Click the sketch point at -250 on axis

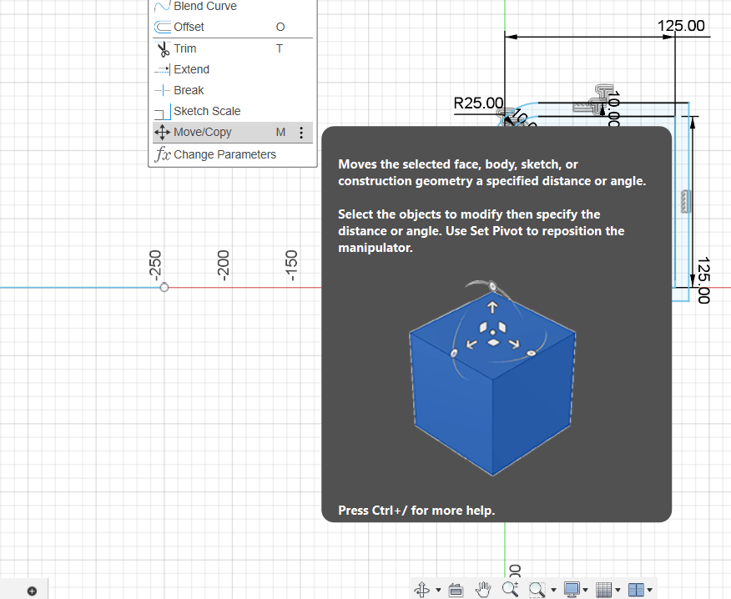click(x=164, y=287)
